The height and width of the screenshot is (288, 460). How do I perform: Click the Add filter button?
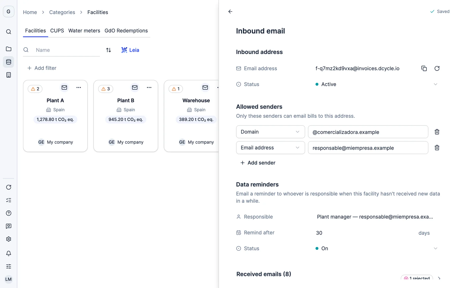(42, 68)
